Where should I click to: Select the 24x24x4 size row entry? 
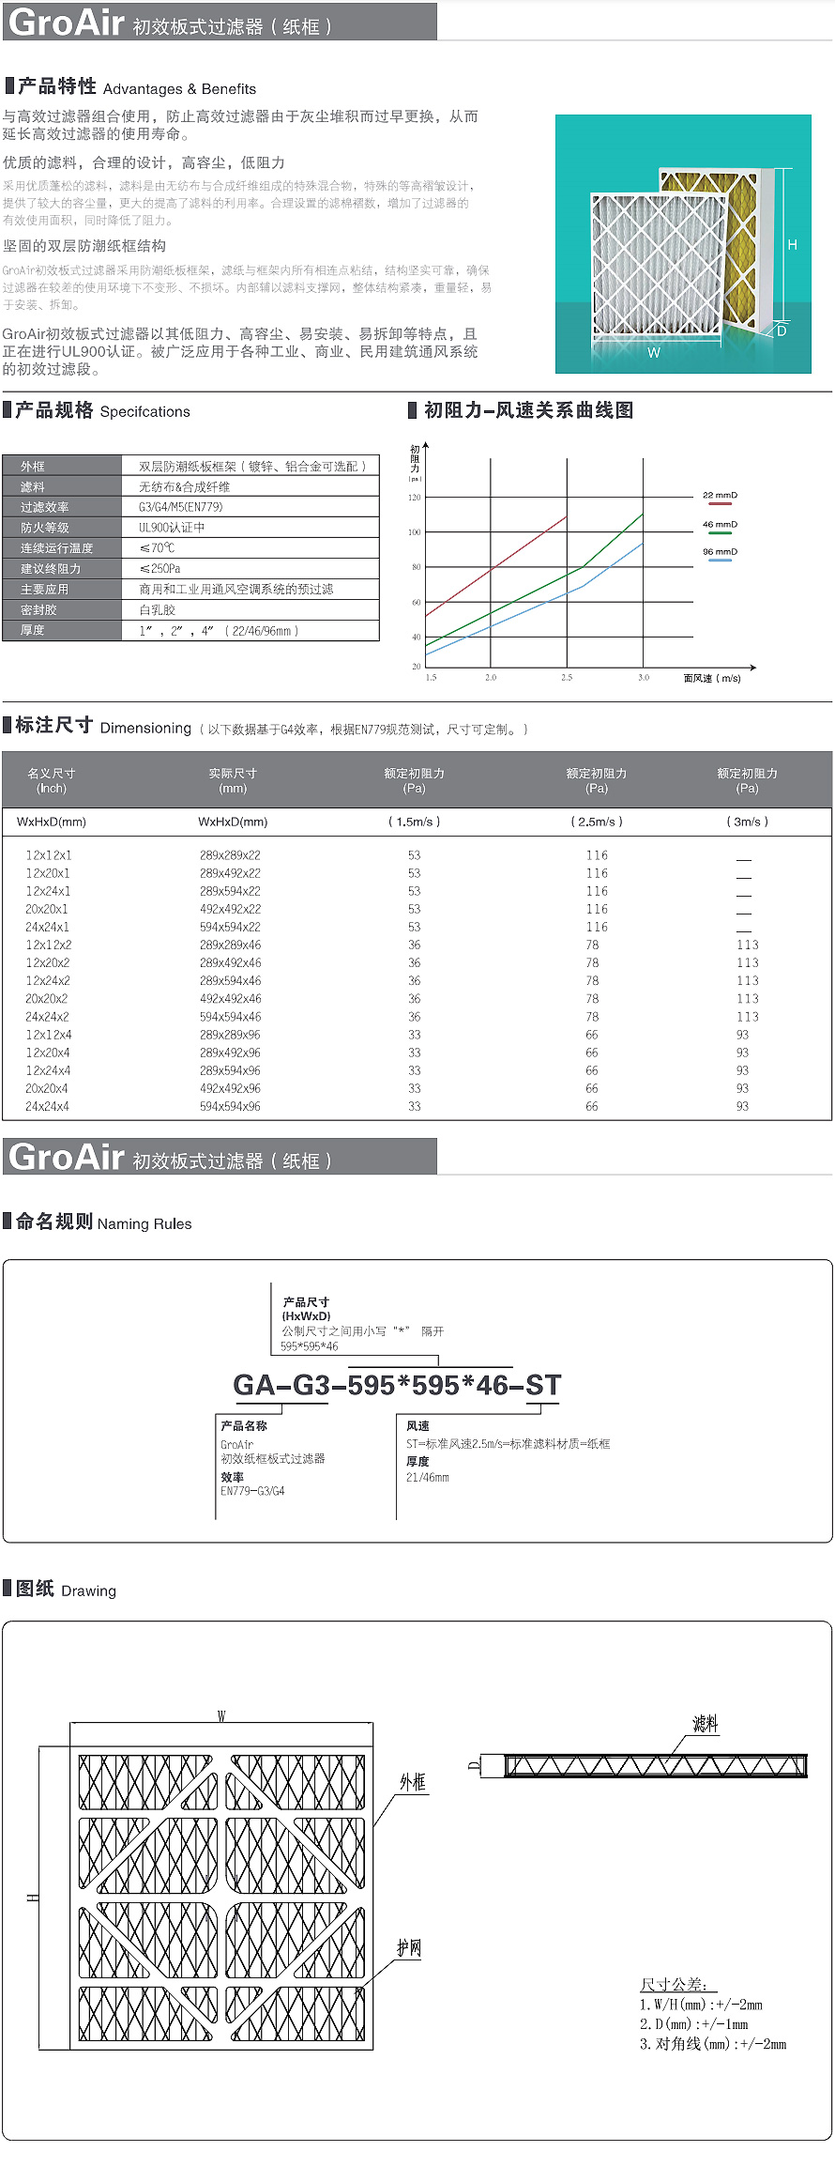(x=48, y=1107)
